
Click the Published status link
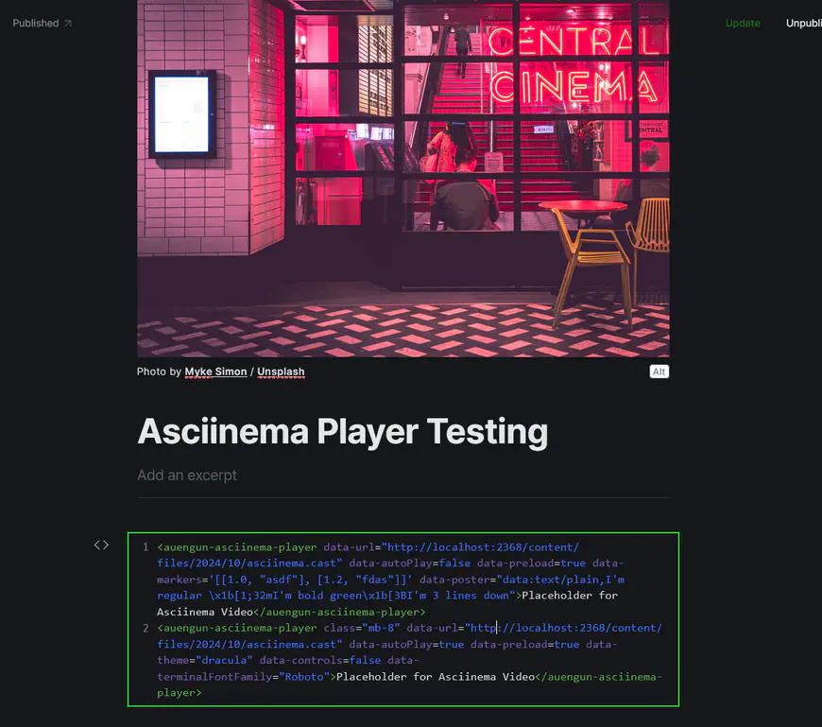(x=36, y=23)
